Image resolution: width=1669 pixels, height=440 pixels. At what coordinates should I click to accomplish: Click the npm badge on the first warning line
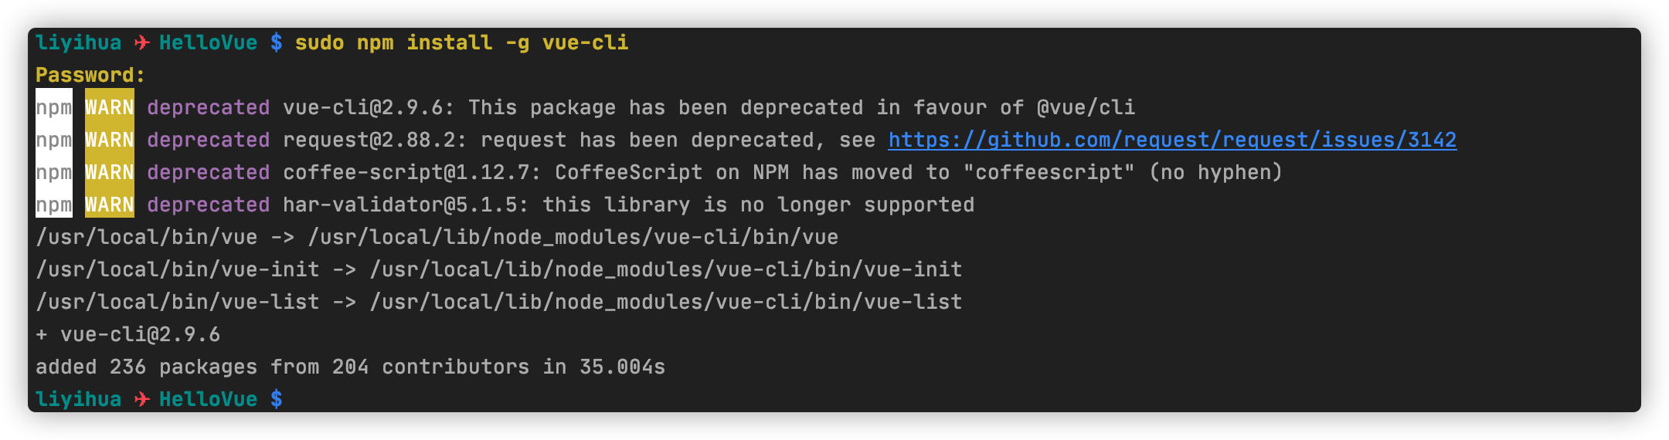(x=54, y=107)
